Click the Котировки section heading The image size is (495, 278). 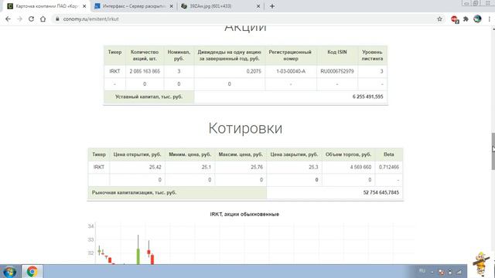pos(245,128)
